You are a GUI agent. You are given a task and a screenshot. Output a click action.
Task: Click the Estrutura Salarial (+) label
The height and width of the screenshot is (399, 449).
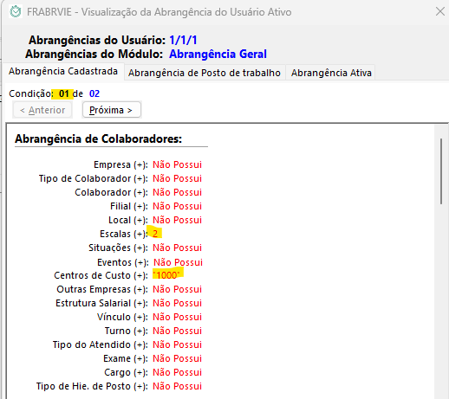(101, 303)
